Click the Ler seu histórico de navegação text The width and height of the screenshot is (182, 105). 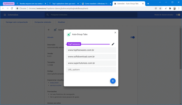point(62,94)
